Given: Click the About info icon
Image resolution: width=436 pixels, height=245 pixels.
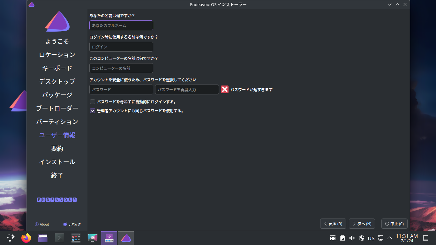Looking at the screenshot, I should tap(37, 224).
